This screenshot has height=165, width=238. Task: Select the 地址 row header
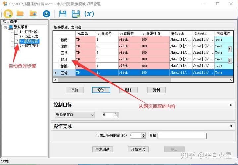click(64, 59)
